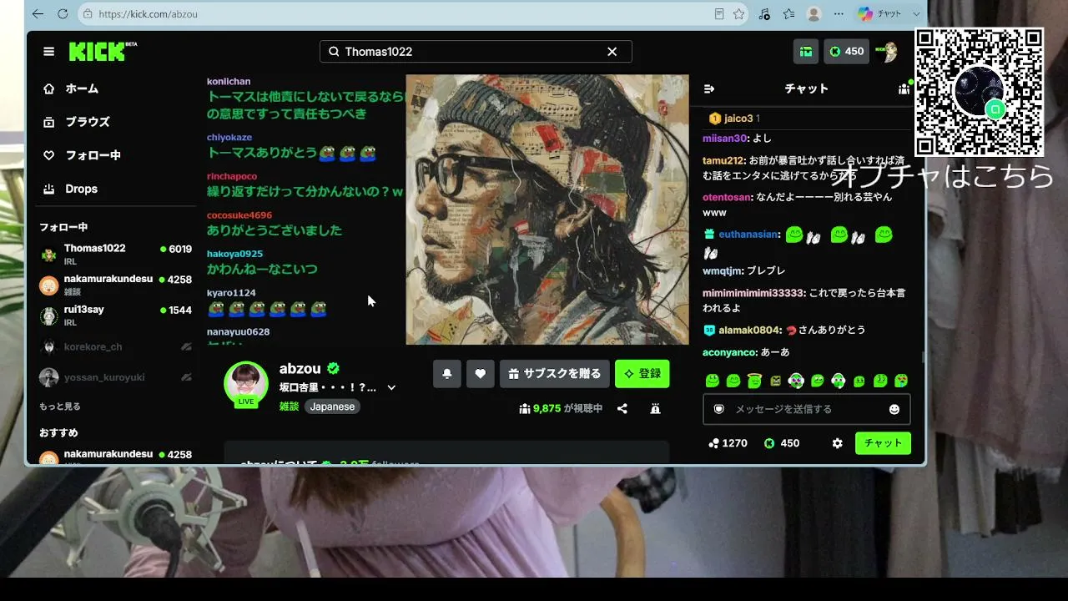The width and height of the screenshot is (1068, 601).
Task: Click サブスクを贈る gift subs button
Action: [554, 374]
